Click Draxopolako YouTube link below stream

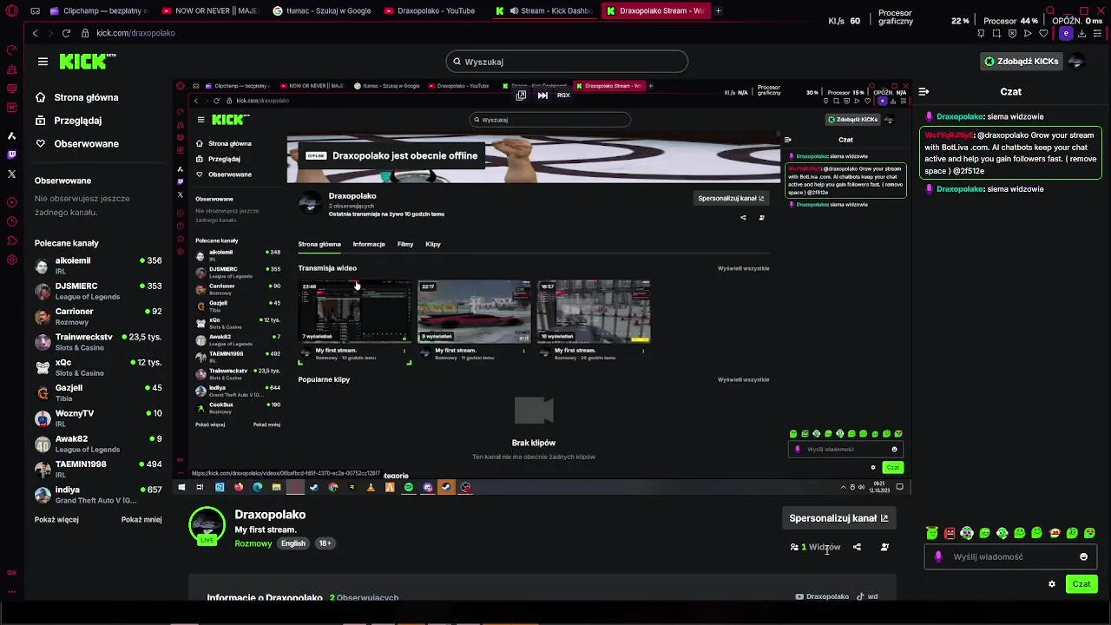pos(822,596)
